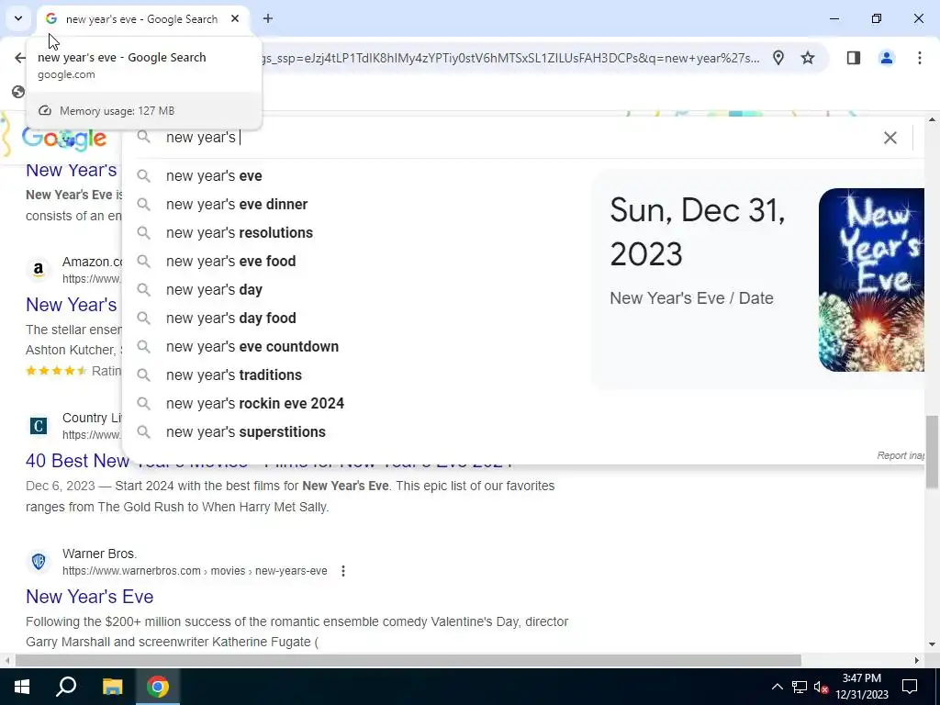The height and width of the screenshot is (705, 940).
Task: Show hidden system tray icons
Action: click(777, 687)
